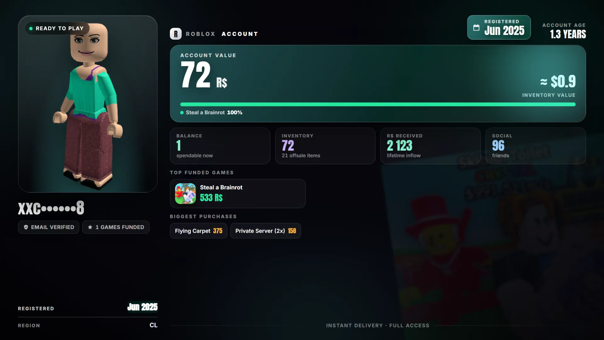Image resolution: width=604 pixels, height=340 pixels.
Task: Click the star icon in Games Funded badge
Action: 90,227
